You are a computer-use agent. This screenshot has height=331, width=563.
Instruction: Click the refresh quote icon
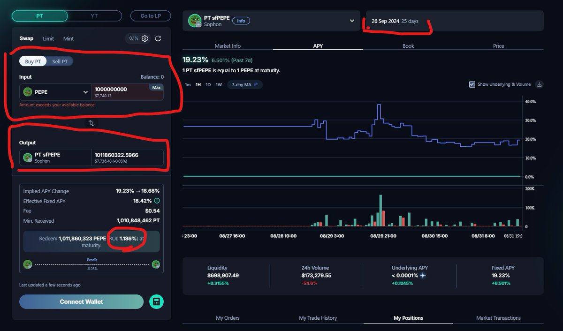[x=158, y=38]
